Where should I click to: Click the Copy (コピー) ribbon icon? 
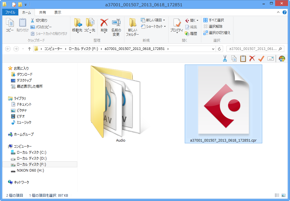click(10, 25)
